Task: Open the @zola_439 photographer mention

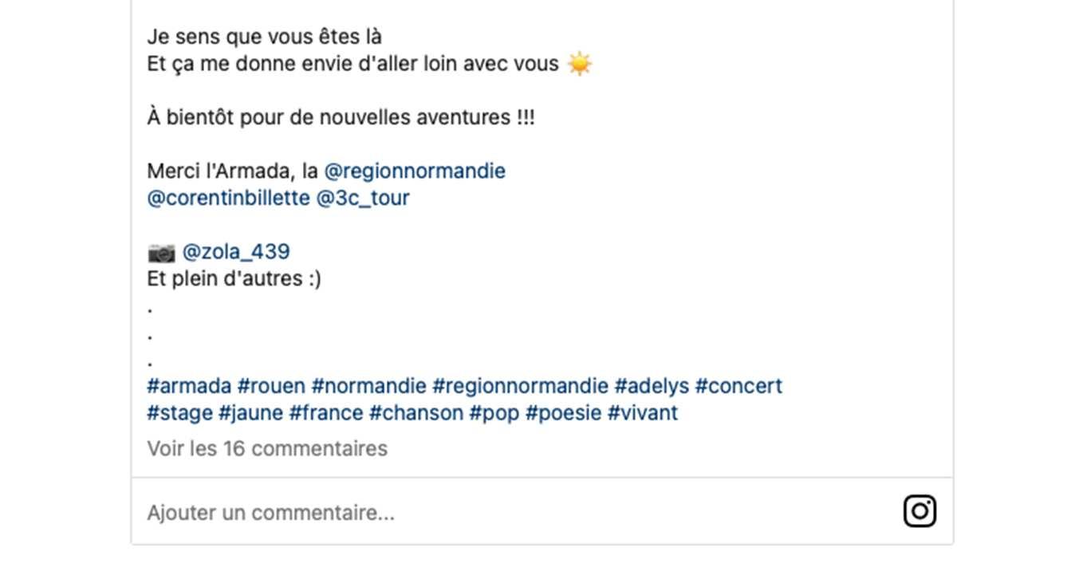Action: coord(236,252)
